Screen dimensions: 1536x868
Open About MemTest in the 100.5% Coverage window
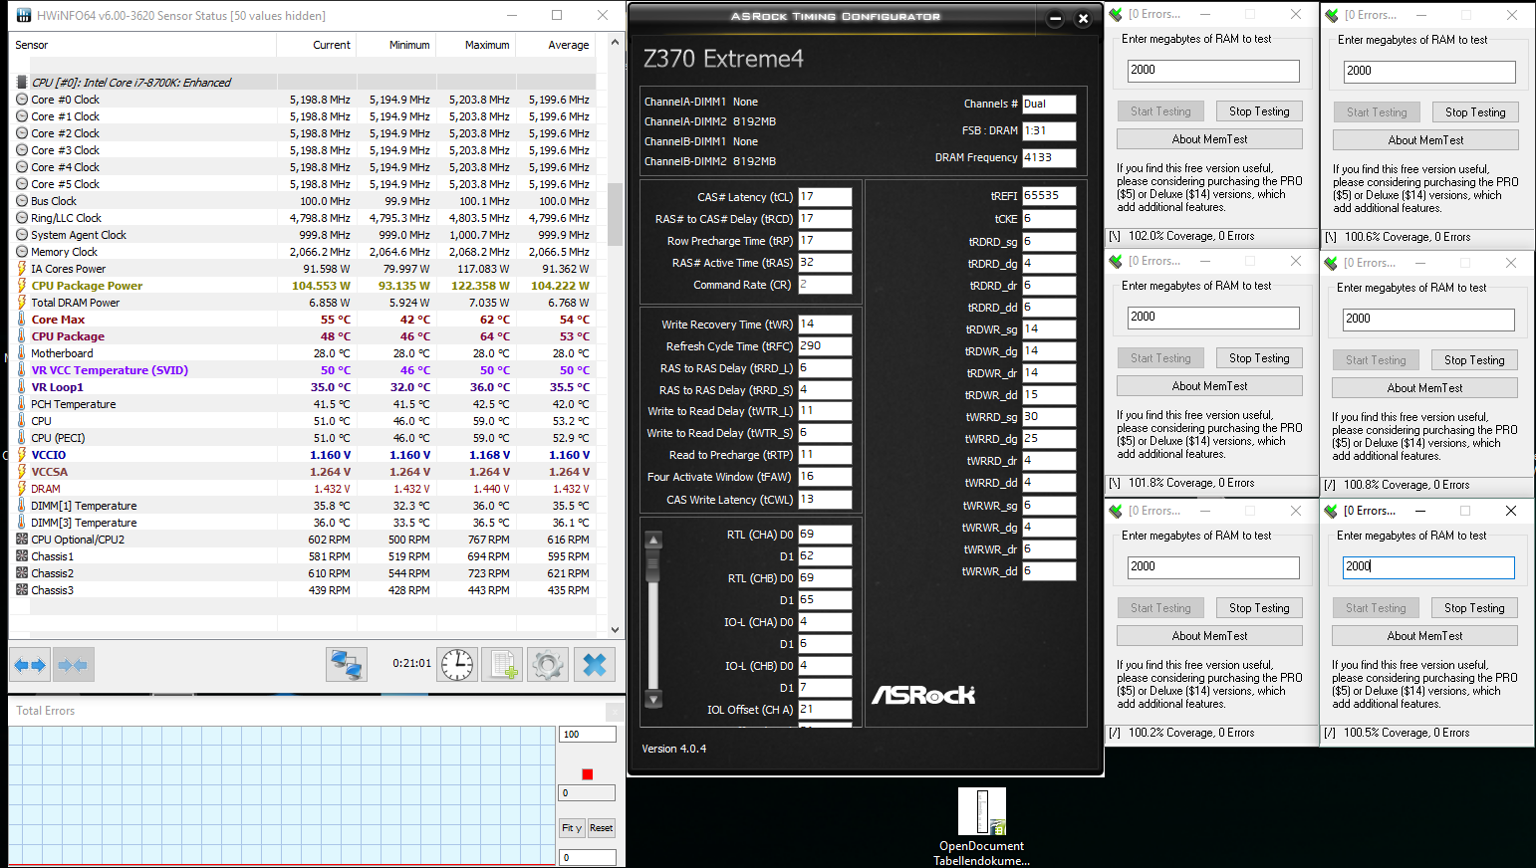pyautogui.click(x=1424, y=636)
